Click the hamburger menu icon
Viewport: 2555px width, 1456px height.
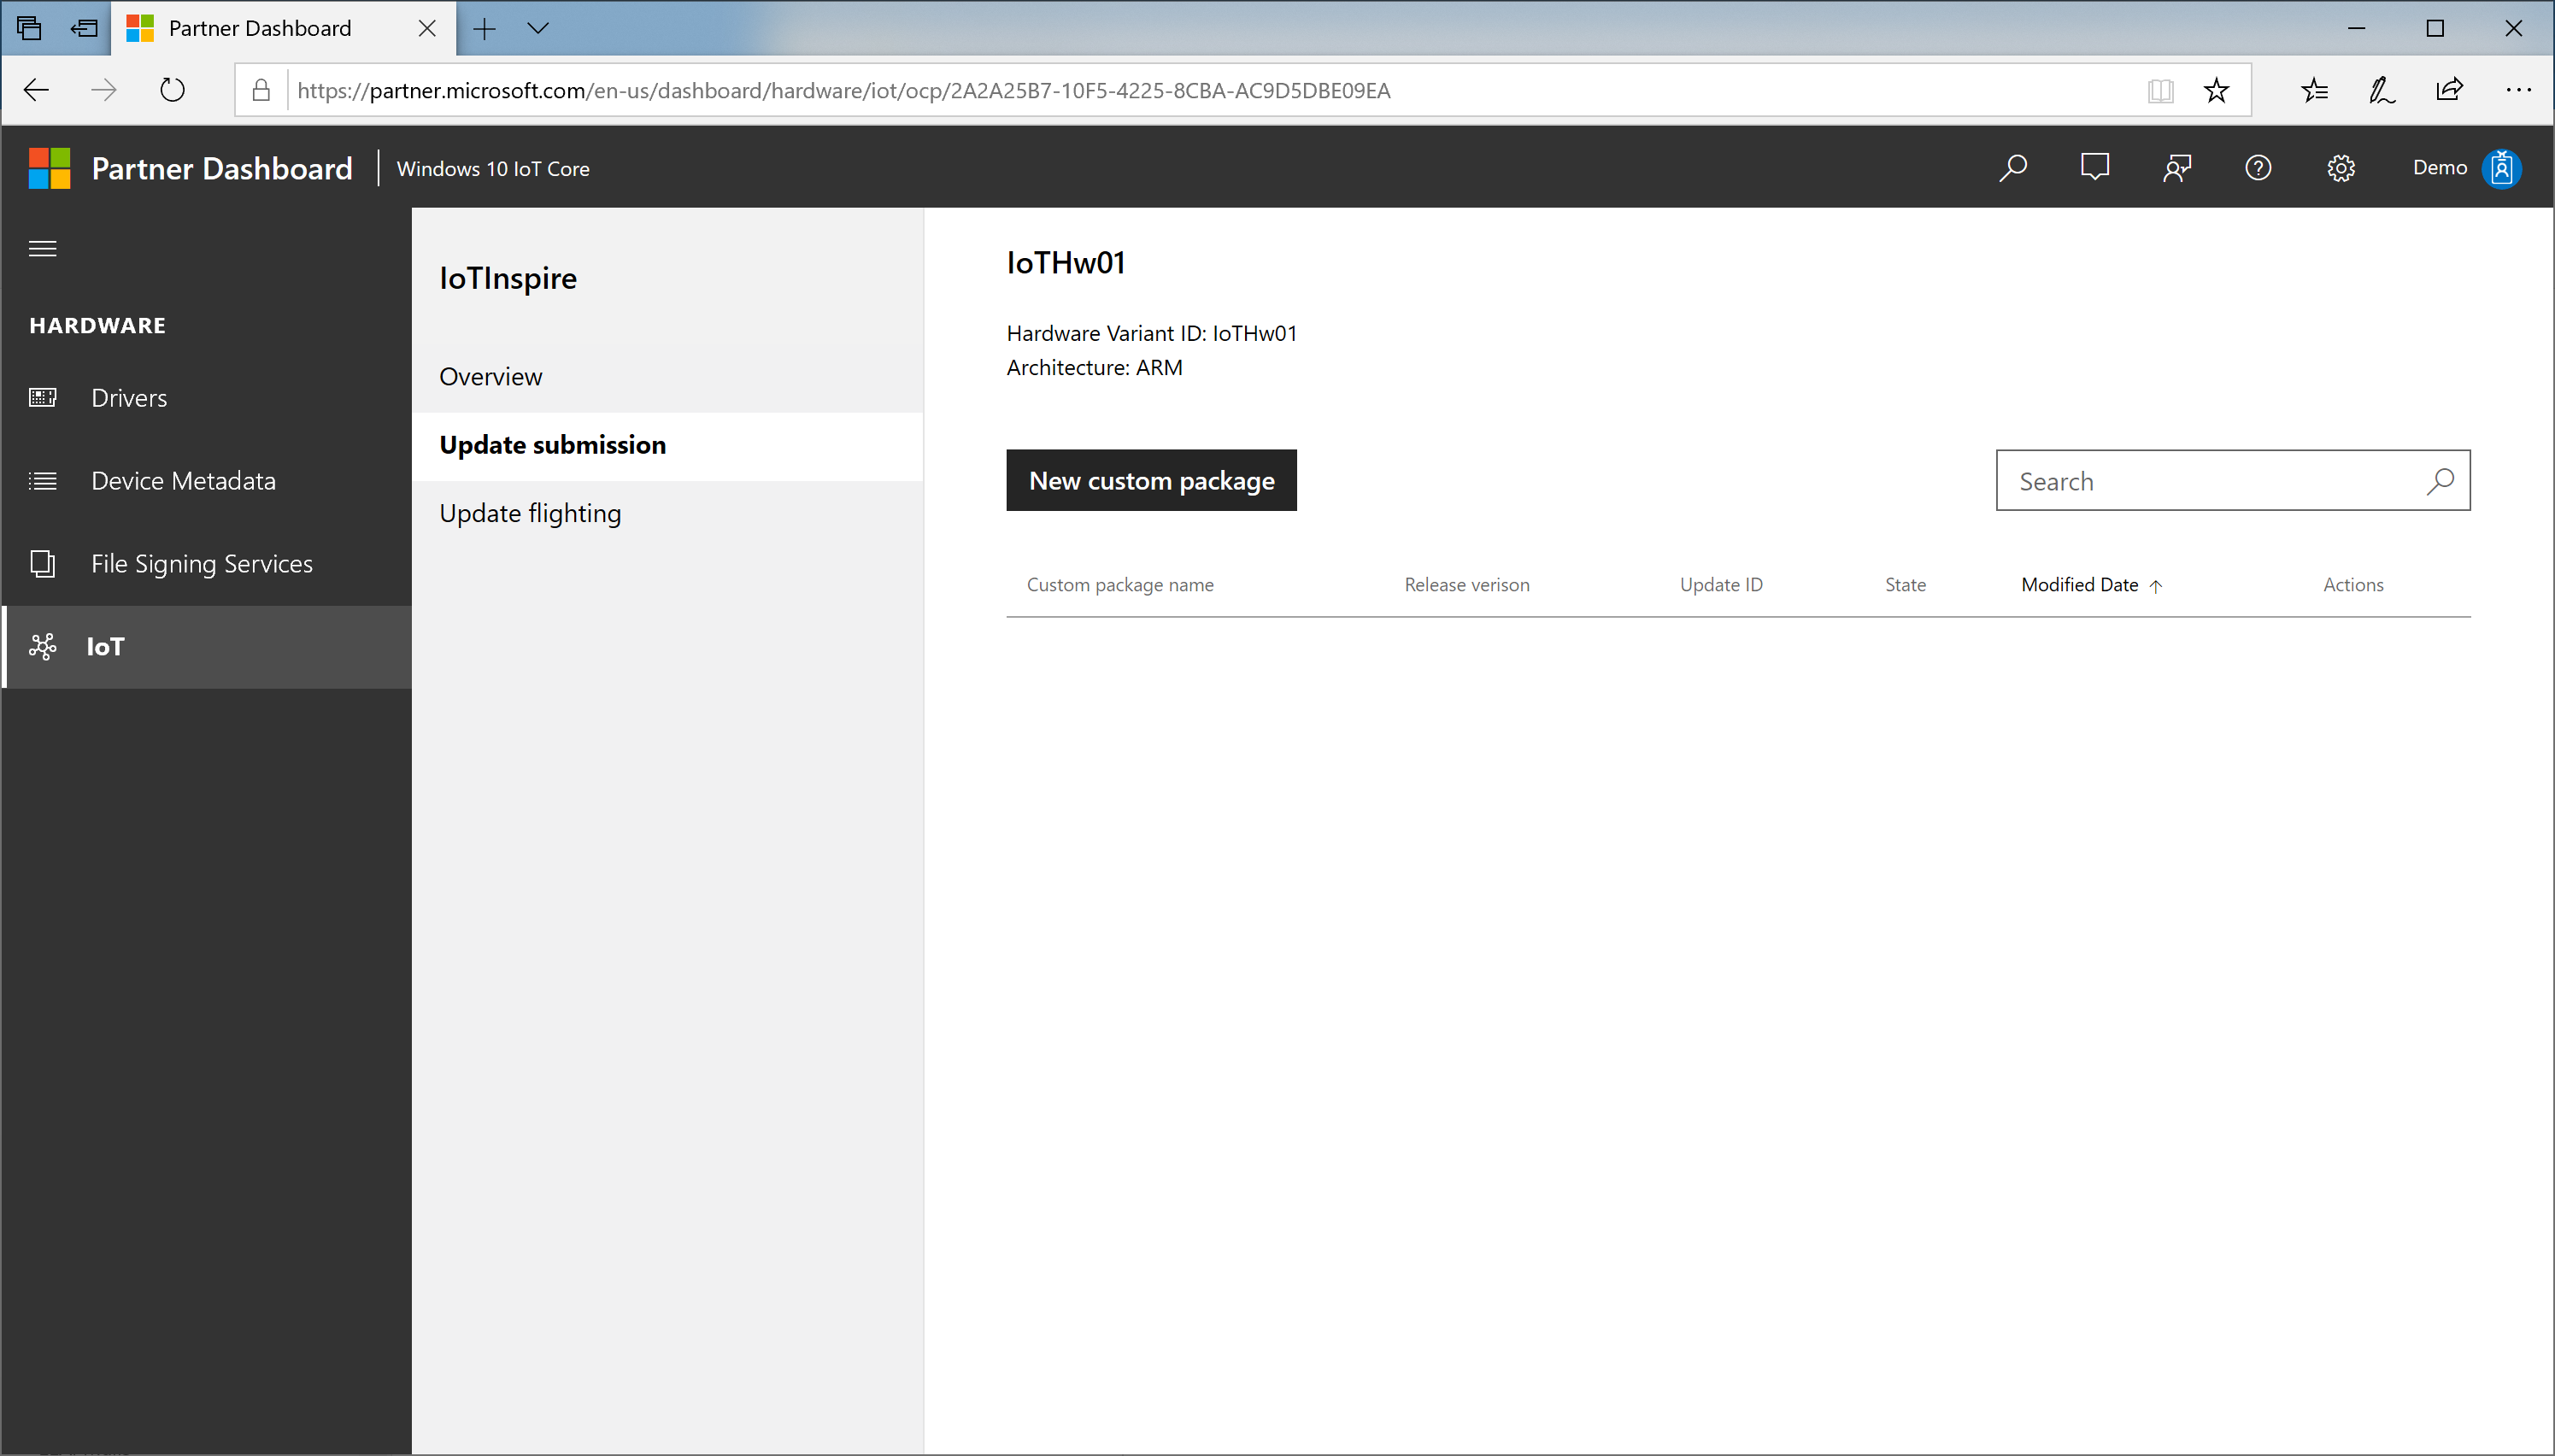pos(42,245)
